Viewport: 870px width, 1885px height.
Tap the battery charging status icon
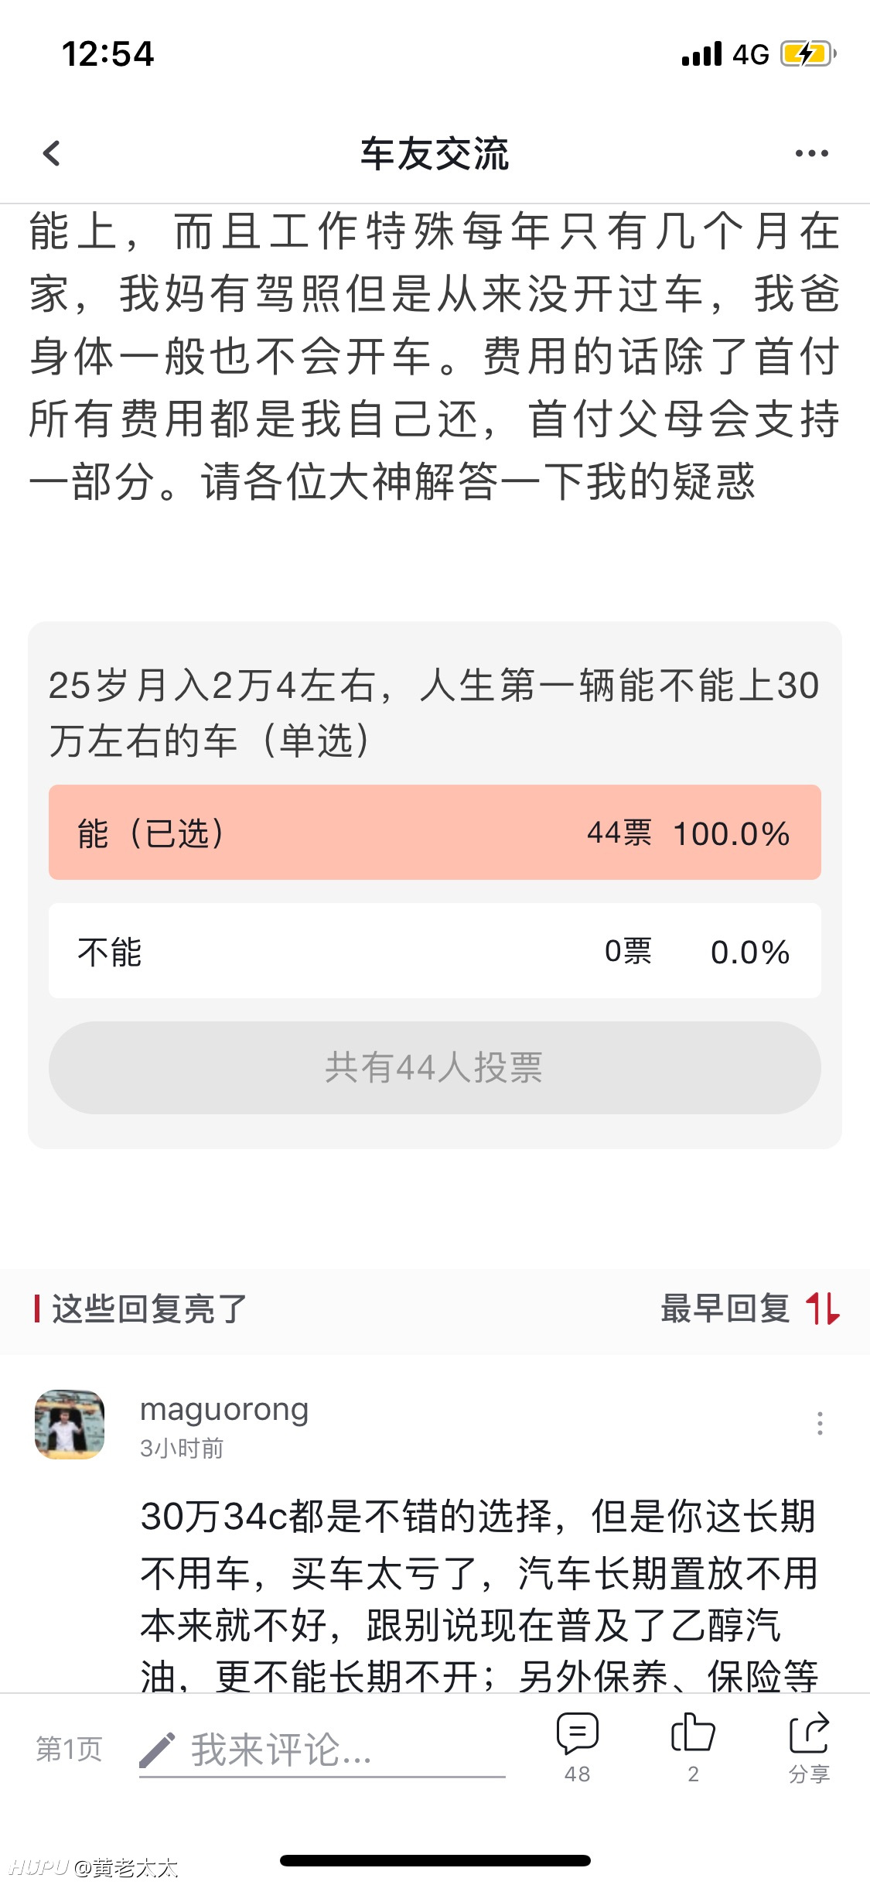[x=808, y=54]
